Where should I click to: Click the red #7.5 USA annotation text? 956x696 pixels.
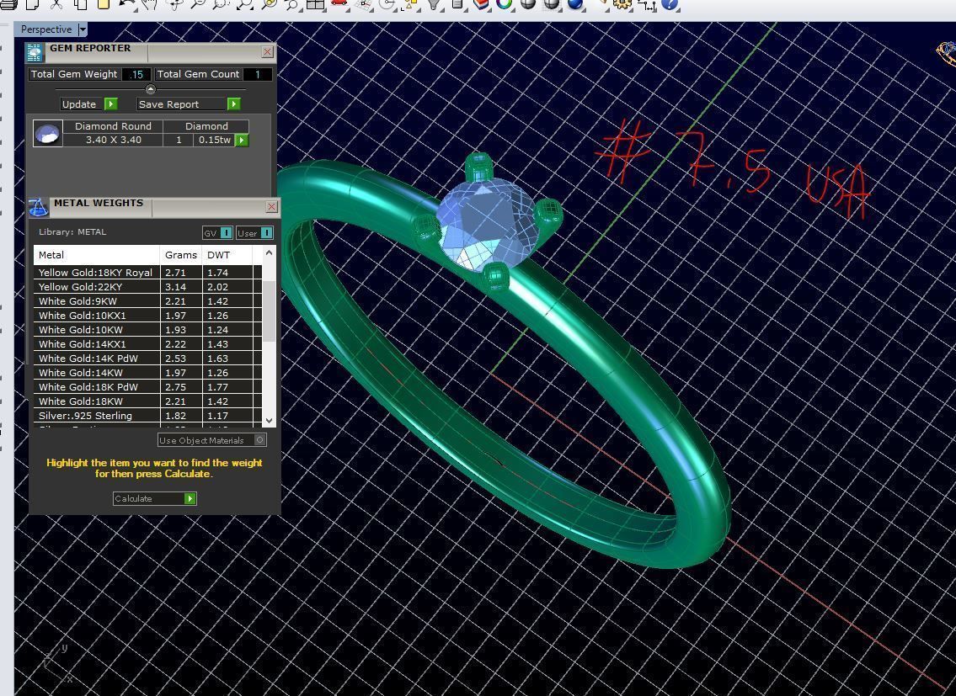pos(734,167)
